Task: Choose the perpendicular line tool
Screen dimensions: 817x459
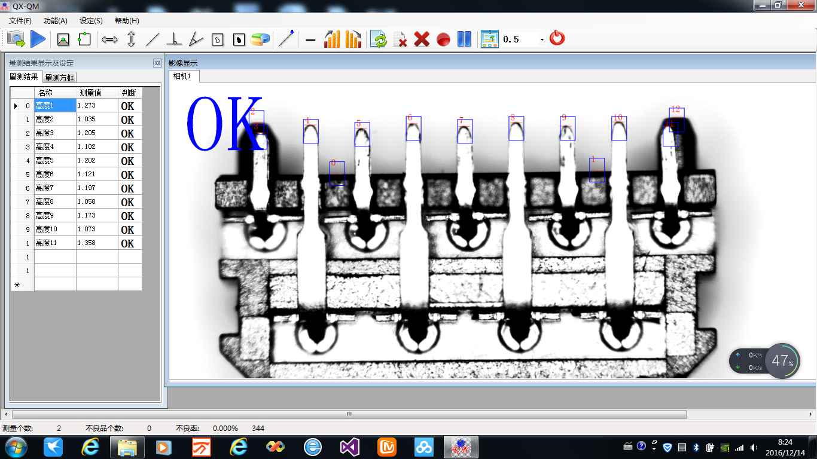Action: [x=174, y=39]
